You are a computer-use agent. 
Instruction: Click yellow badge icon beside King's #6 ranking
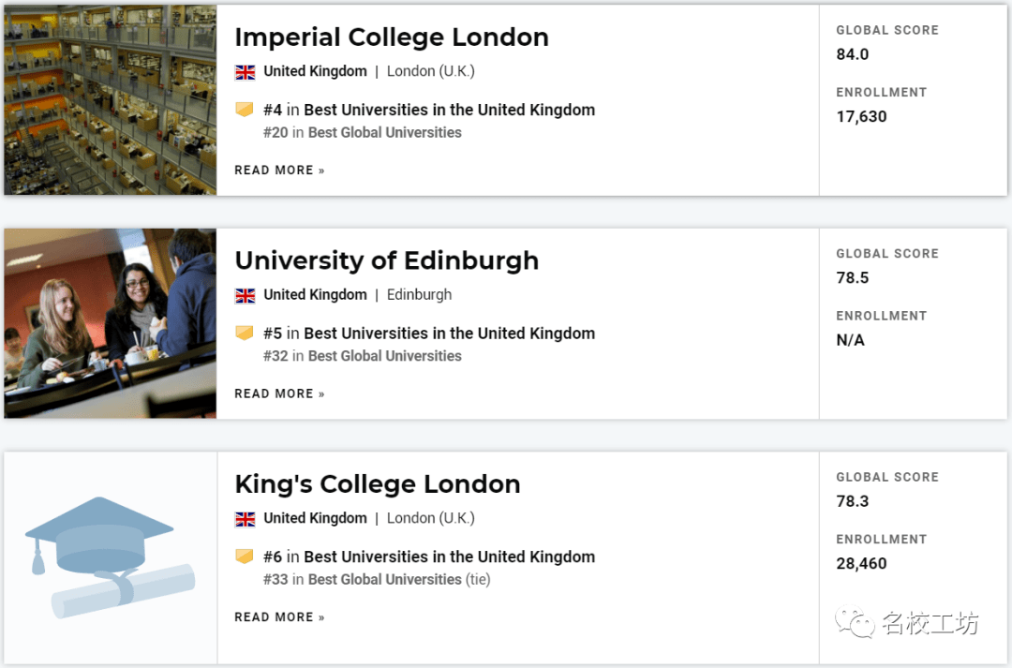tap(244, 556)
